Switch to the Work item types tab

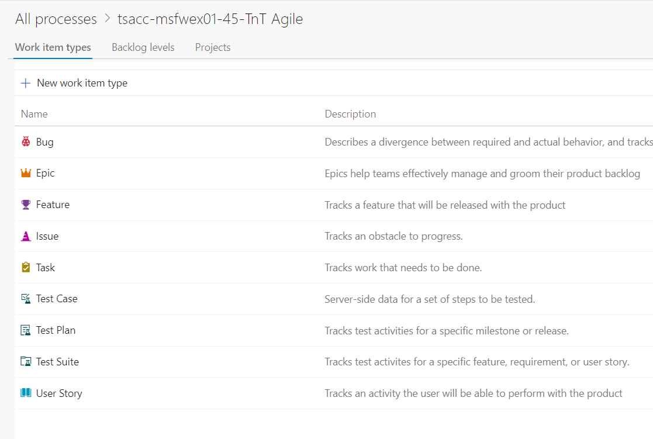click(53, 47)
